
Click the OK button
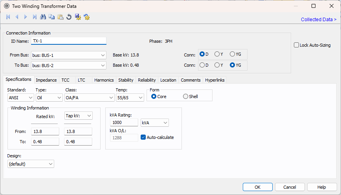tap(257, 187)
